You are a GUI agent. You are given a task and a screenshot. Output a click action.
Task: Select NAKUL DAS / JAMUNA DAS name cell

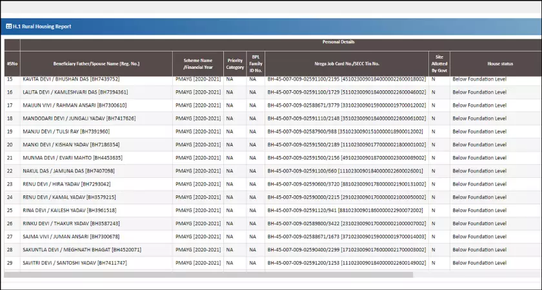pyautogui.click(x=68, y=171)
